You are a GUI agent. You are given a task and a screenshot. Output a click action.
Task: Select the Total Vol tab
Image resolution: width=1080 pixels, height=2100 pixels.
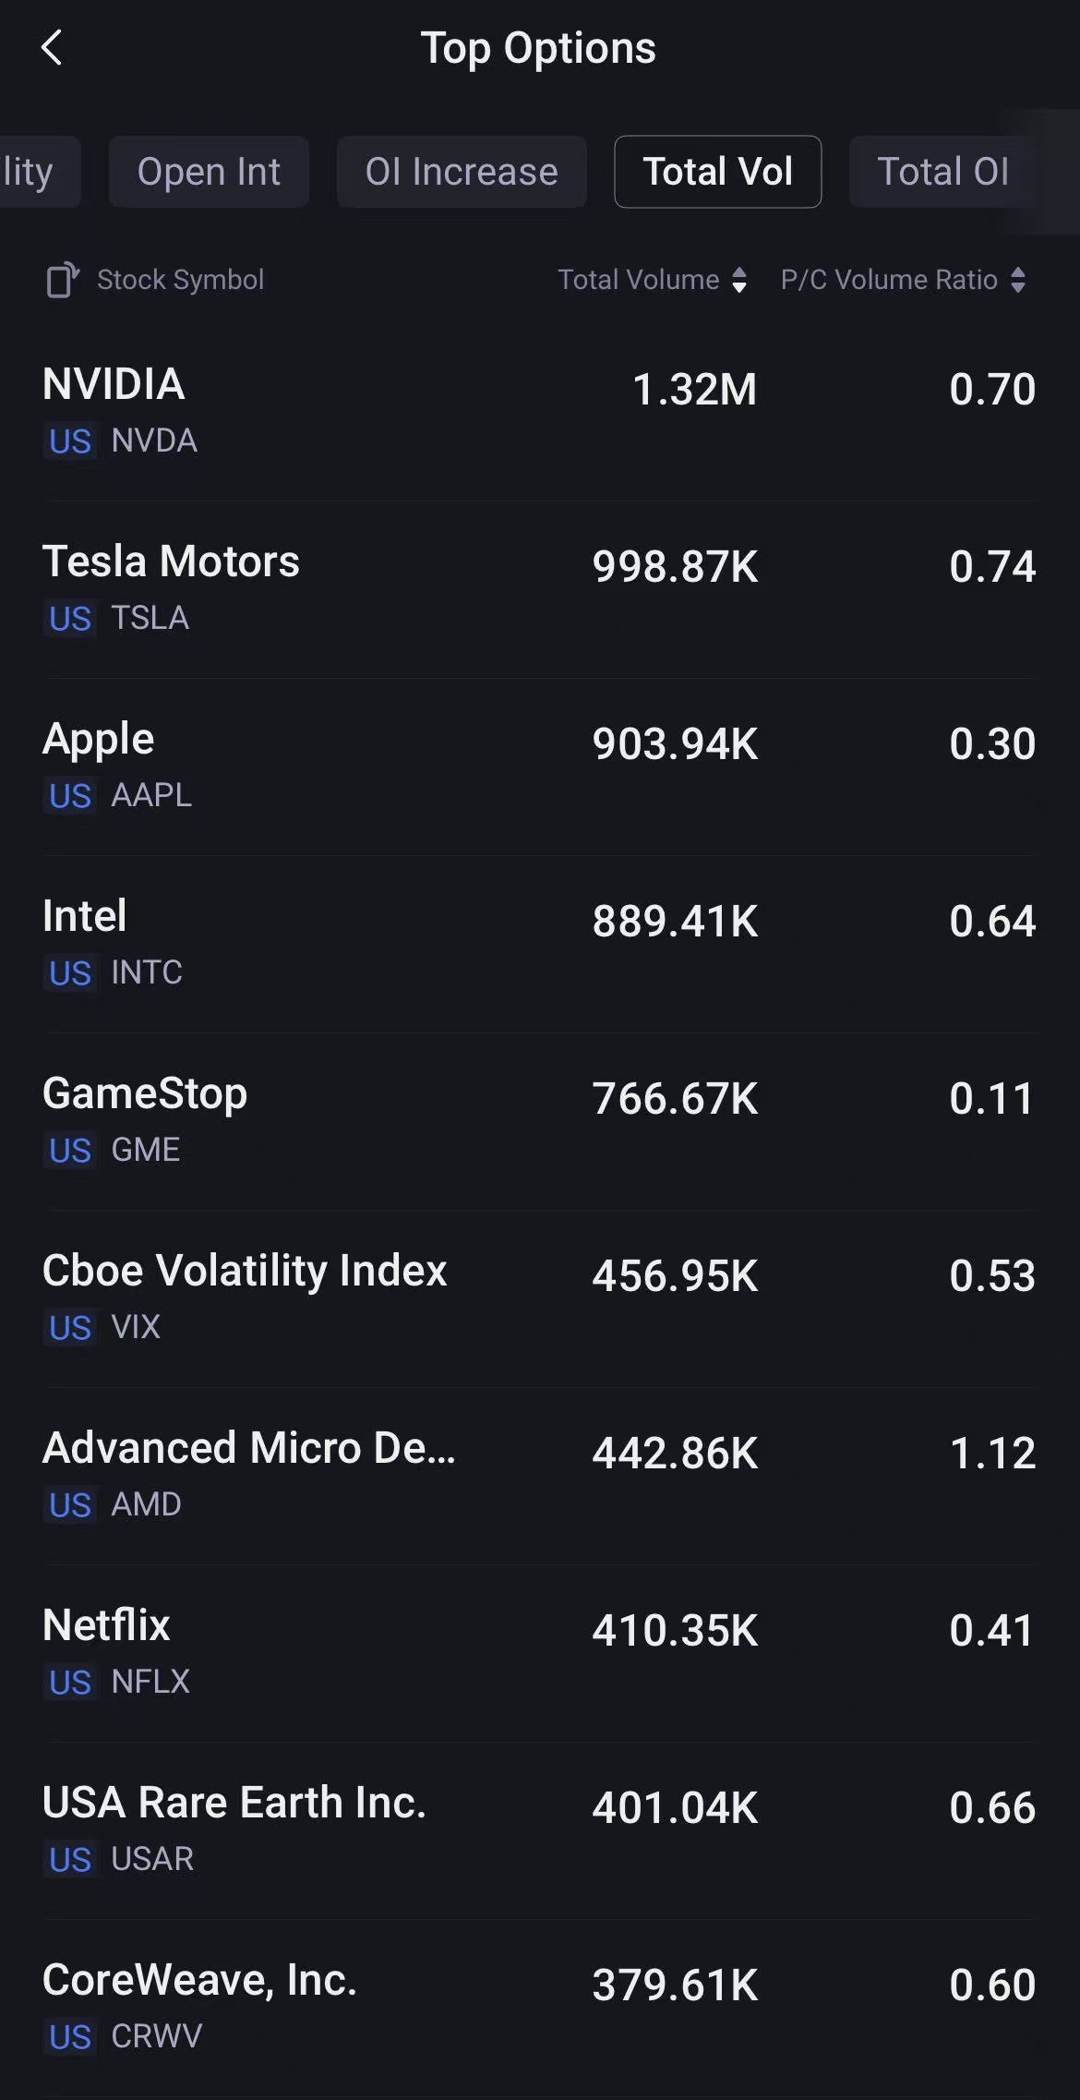coord(717,172)
